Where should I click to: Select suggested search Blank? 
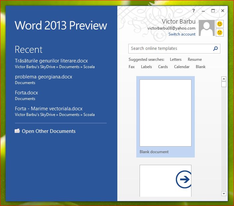tap(200, 67)
